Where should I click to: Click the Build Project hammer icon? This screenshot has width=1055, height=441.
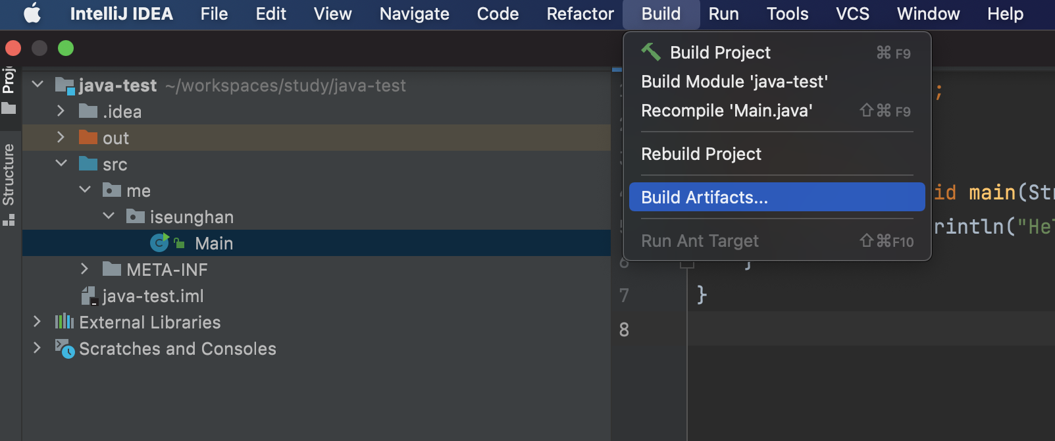pyautogui.click(x=651, y=52)
